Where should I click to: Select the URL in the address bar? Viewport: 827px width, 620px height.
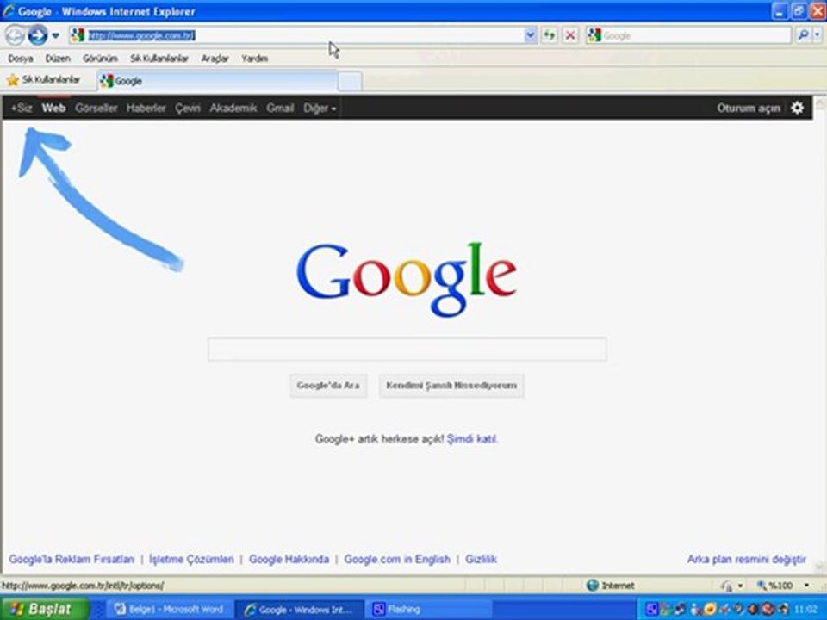pos(141,35)
